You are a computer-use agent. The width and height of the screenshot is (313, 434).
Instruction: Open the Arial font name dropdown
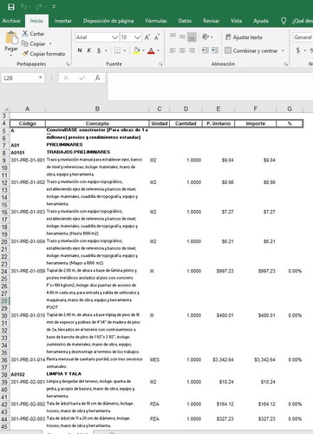[x=114, y=37]
